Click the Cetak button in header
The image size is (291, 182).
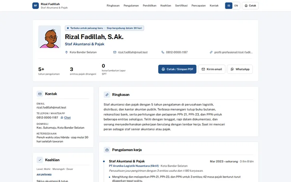tap(250, 5)
